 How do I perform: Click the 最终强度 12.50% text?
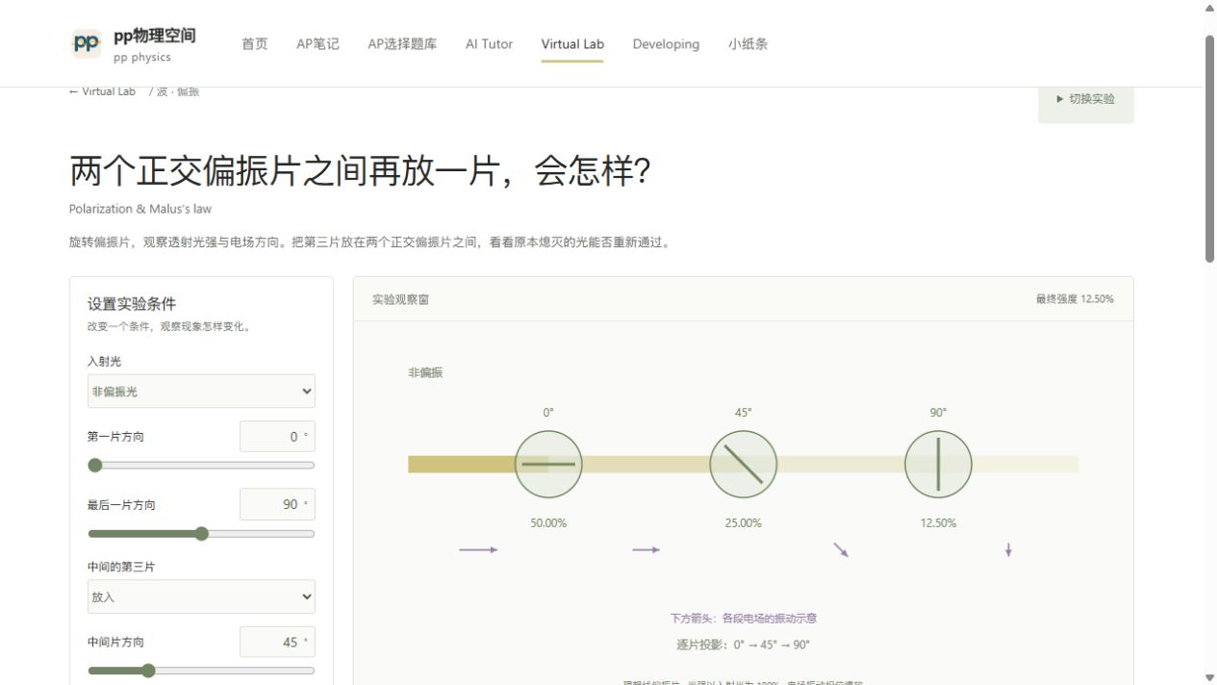tap(1075, 299)
